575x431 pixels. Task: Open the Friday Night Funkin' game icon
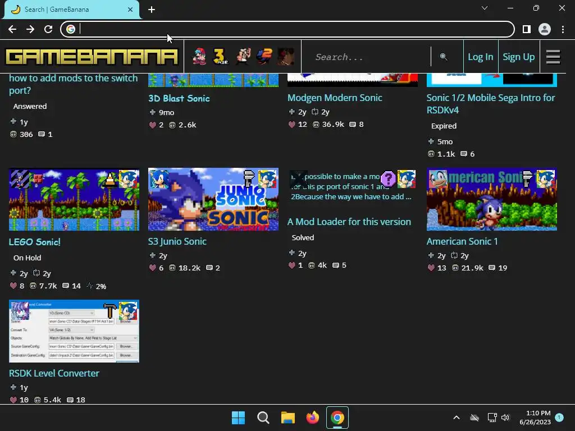click(x=199, y=57)
